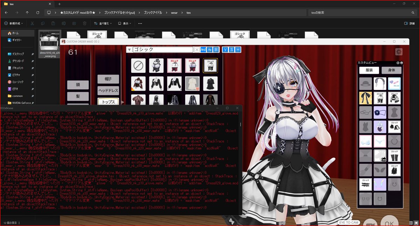The height and width of the screenshot is (226, 420).
Task: Select the eyepatch slot in カスタムビュー
Action: [380, 112]
